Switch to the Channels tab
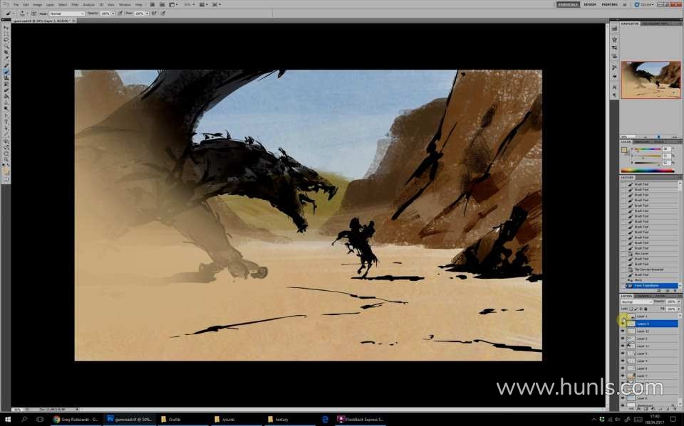The width and height of the screenshot is (684, 426). tap(643, 296)
